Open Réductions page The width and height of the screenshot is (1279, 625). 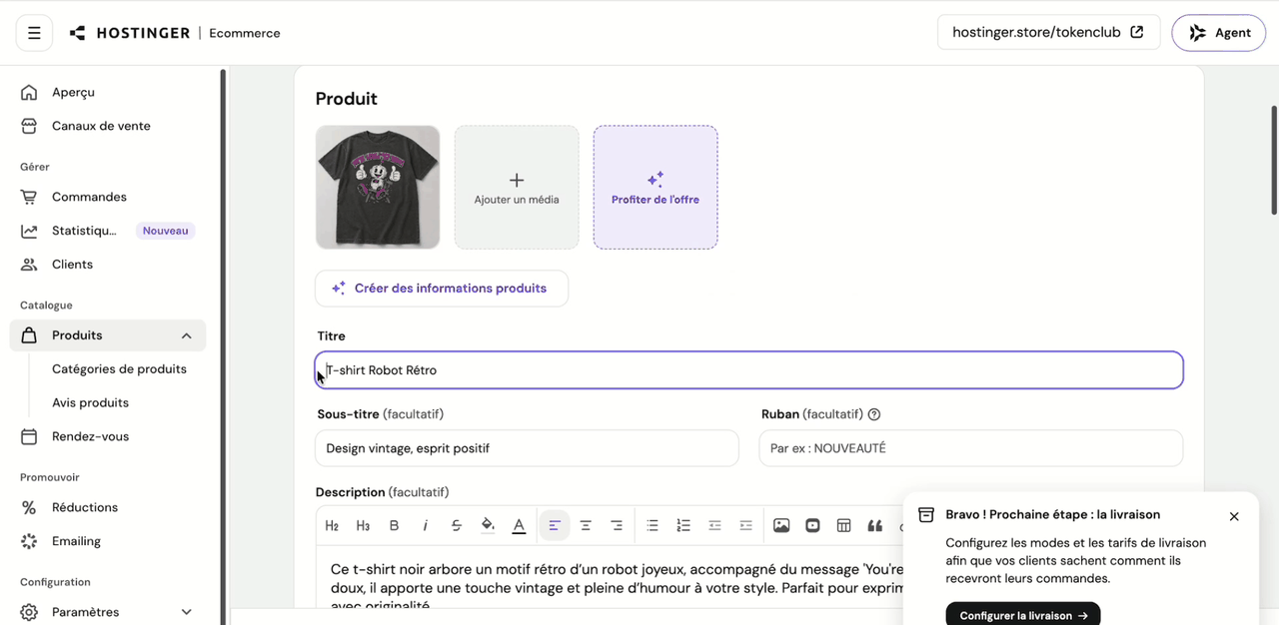[x=85, y=507]
